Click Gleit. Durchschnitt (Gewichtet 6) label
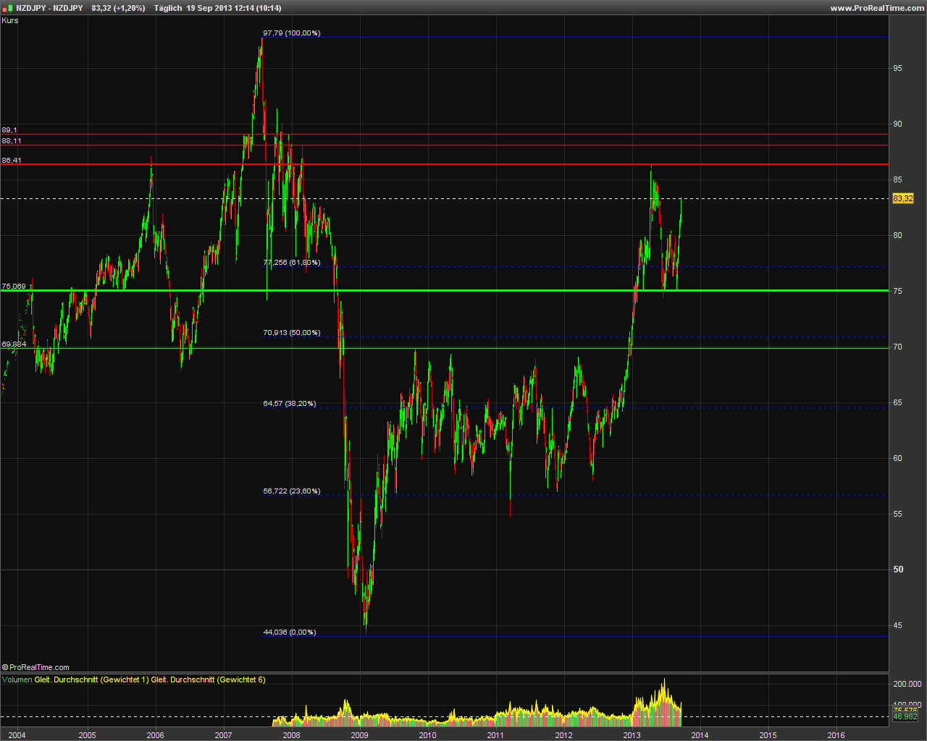Image resolution: width=927 pixels, height=741 pixels. (208, 679)
